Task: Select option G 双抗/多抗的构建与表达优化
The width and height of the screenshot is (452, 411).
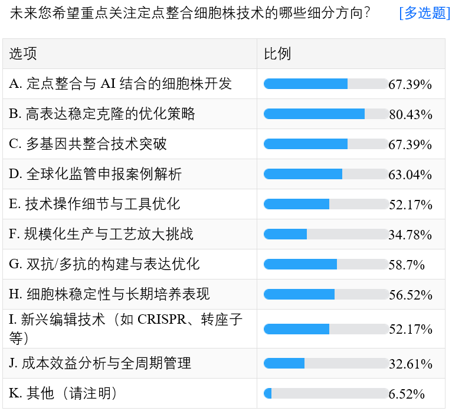Action: [x=104, y=264]
